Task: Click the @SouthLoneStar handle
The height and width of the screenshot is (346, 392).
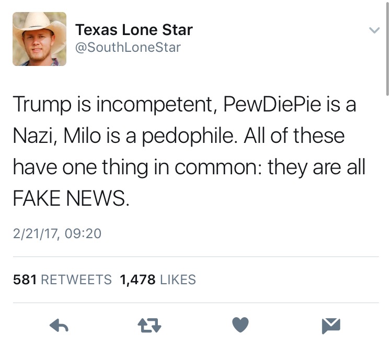Action: [128, 47]
